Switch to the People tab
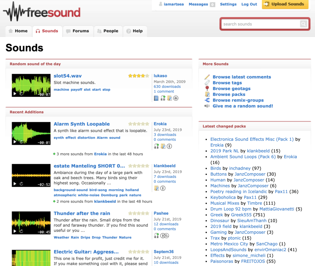 (x=108, y=31)
